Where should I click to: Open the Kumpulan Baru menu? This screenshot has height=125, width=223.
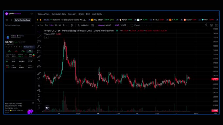click(59, 14)
